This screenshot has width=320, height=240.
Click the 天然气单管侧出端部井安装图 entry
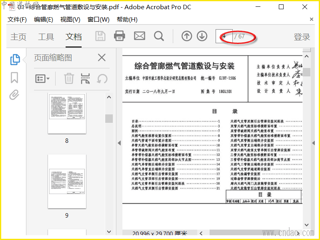176,164
